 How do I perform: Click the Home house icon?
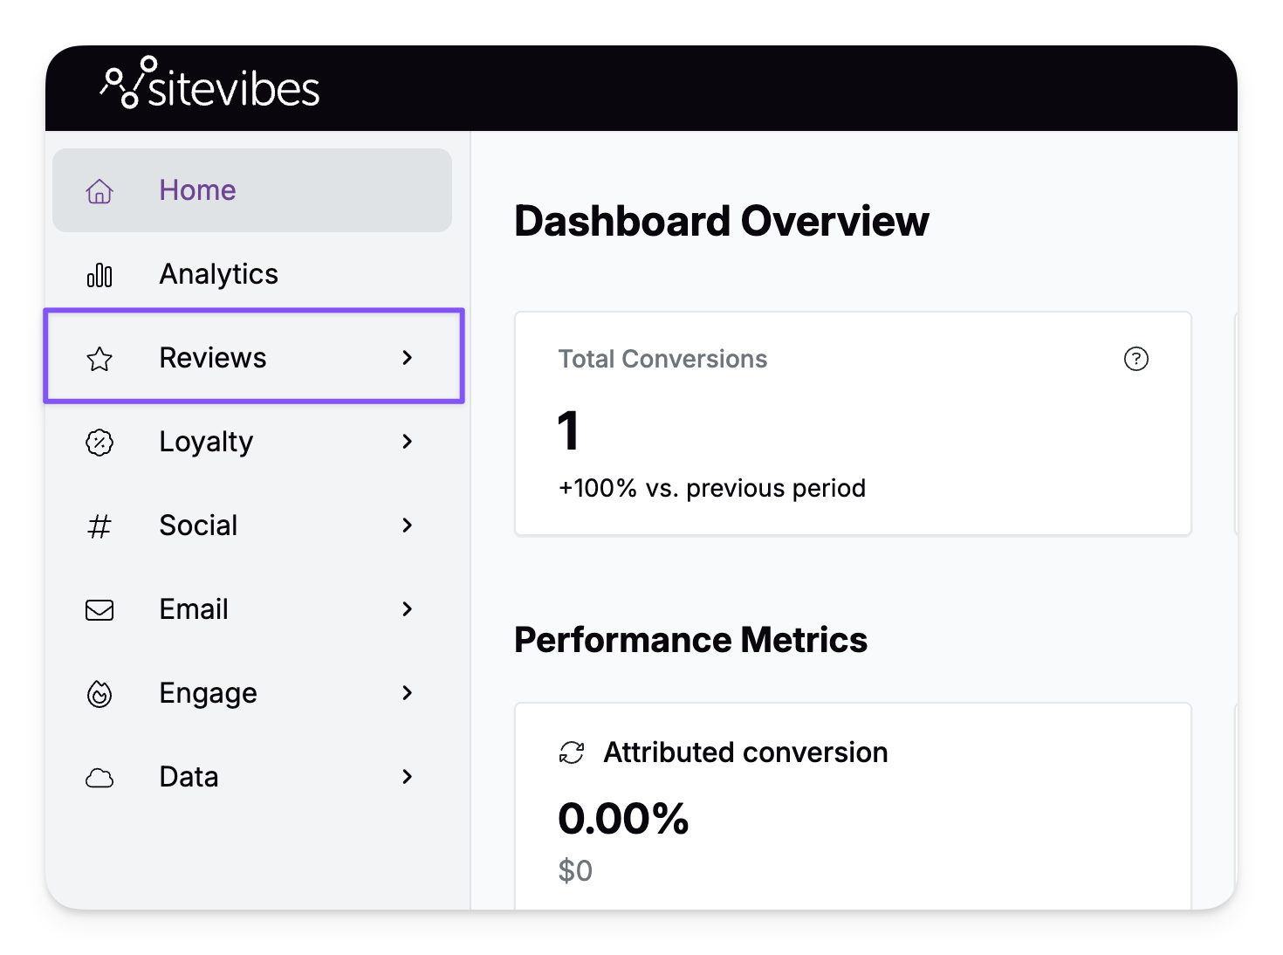99,191
